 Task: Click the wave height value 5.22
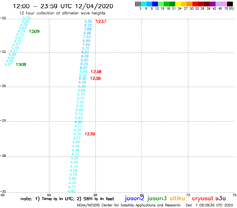click(x=77, y=134)
